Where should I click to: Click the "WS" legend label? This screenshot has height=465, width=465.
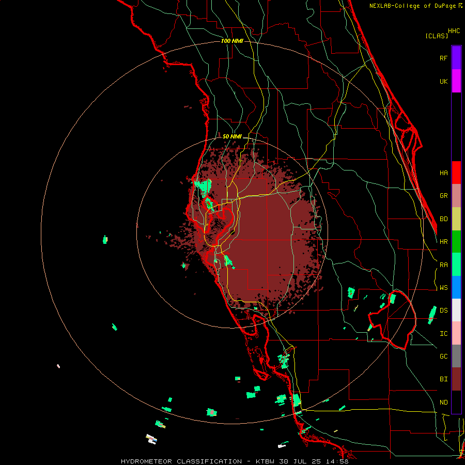coord(443,288)
